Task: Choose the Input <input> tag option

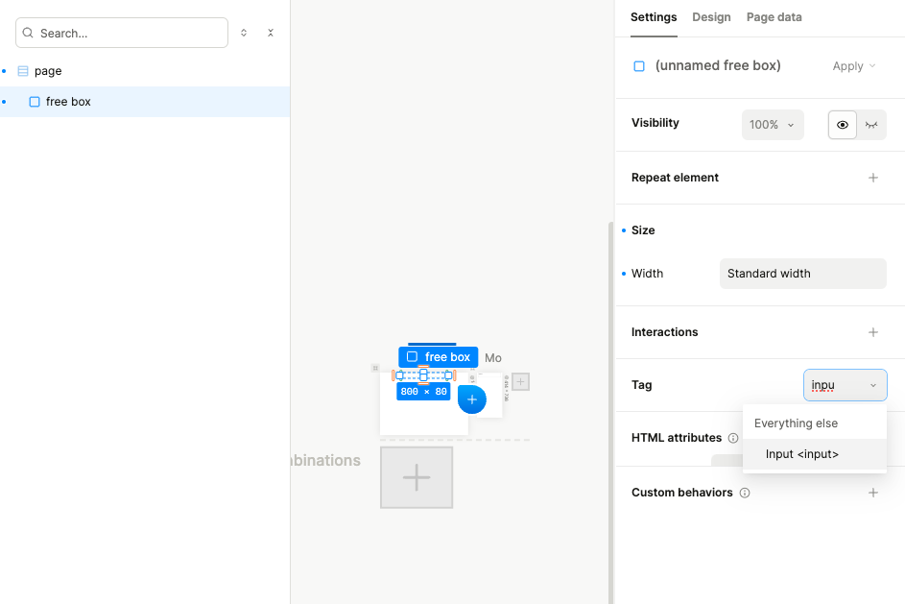Action: [x=802, y=454]
